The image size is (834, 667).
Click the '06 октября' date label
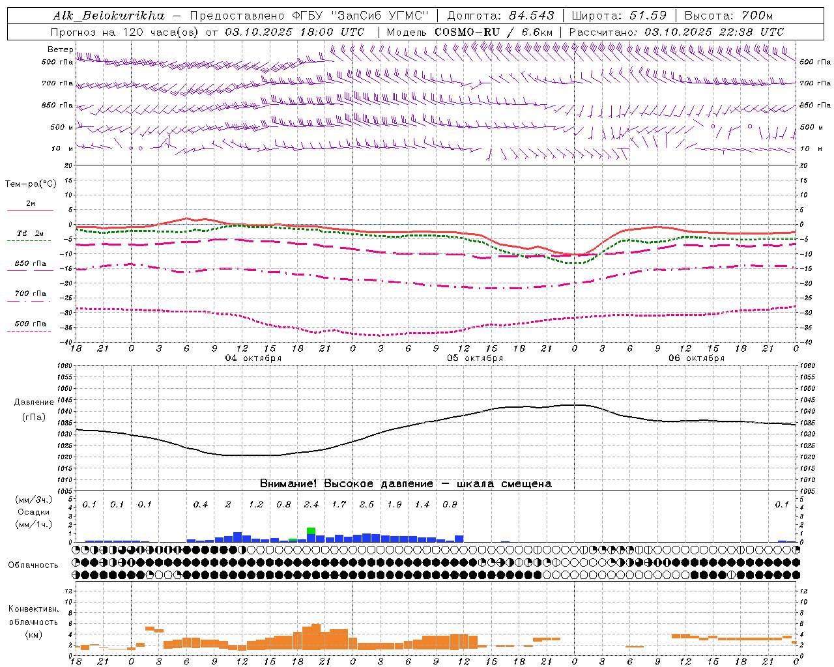(696, 358)
